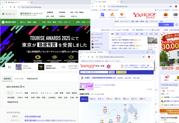Click the 交通案内 header button
The height and width of the screenshot is (123, 179).
click(62, 16)
